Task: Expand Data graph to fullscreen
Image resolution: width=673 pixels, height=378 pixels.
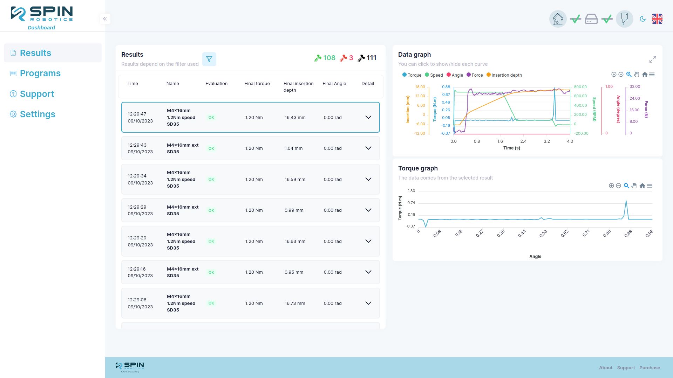Action: point(652,59)
